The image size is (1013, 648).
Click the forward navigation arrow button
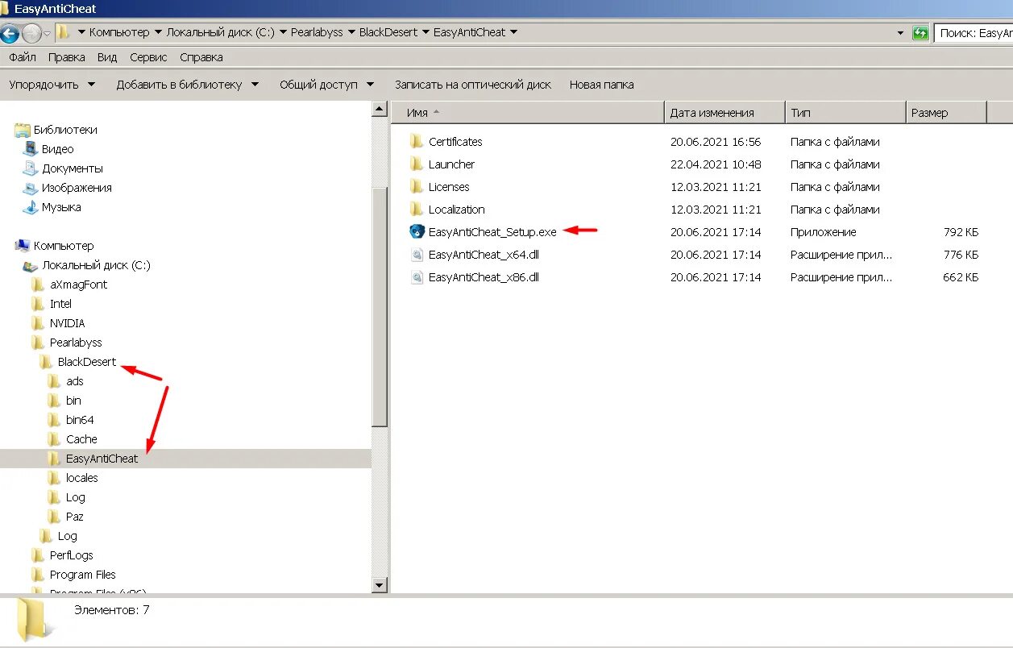coord(31,34)
